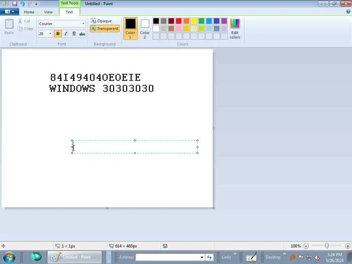
Task: Toggle Strikethrough formatting
Action: 82,34
